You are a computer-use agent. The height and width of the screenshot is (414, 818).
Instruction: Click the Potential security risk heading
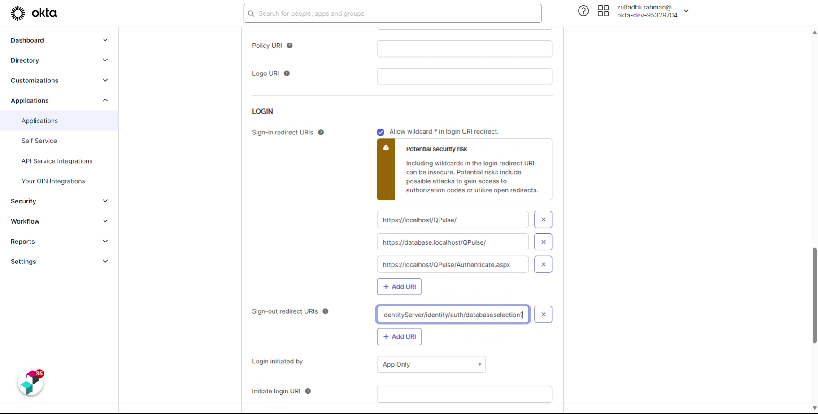click(436, 149)
